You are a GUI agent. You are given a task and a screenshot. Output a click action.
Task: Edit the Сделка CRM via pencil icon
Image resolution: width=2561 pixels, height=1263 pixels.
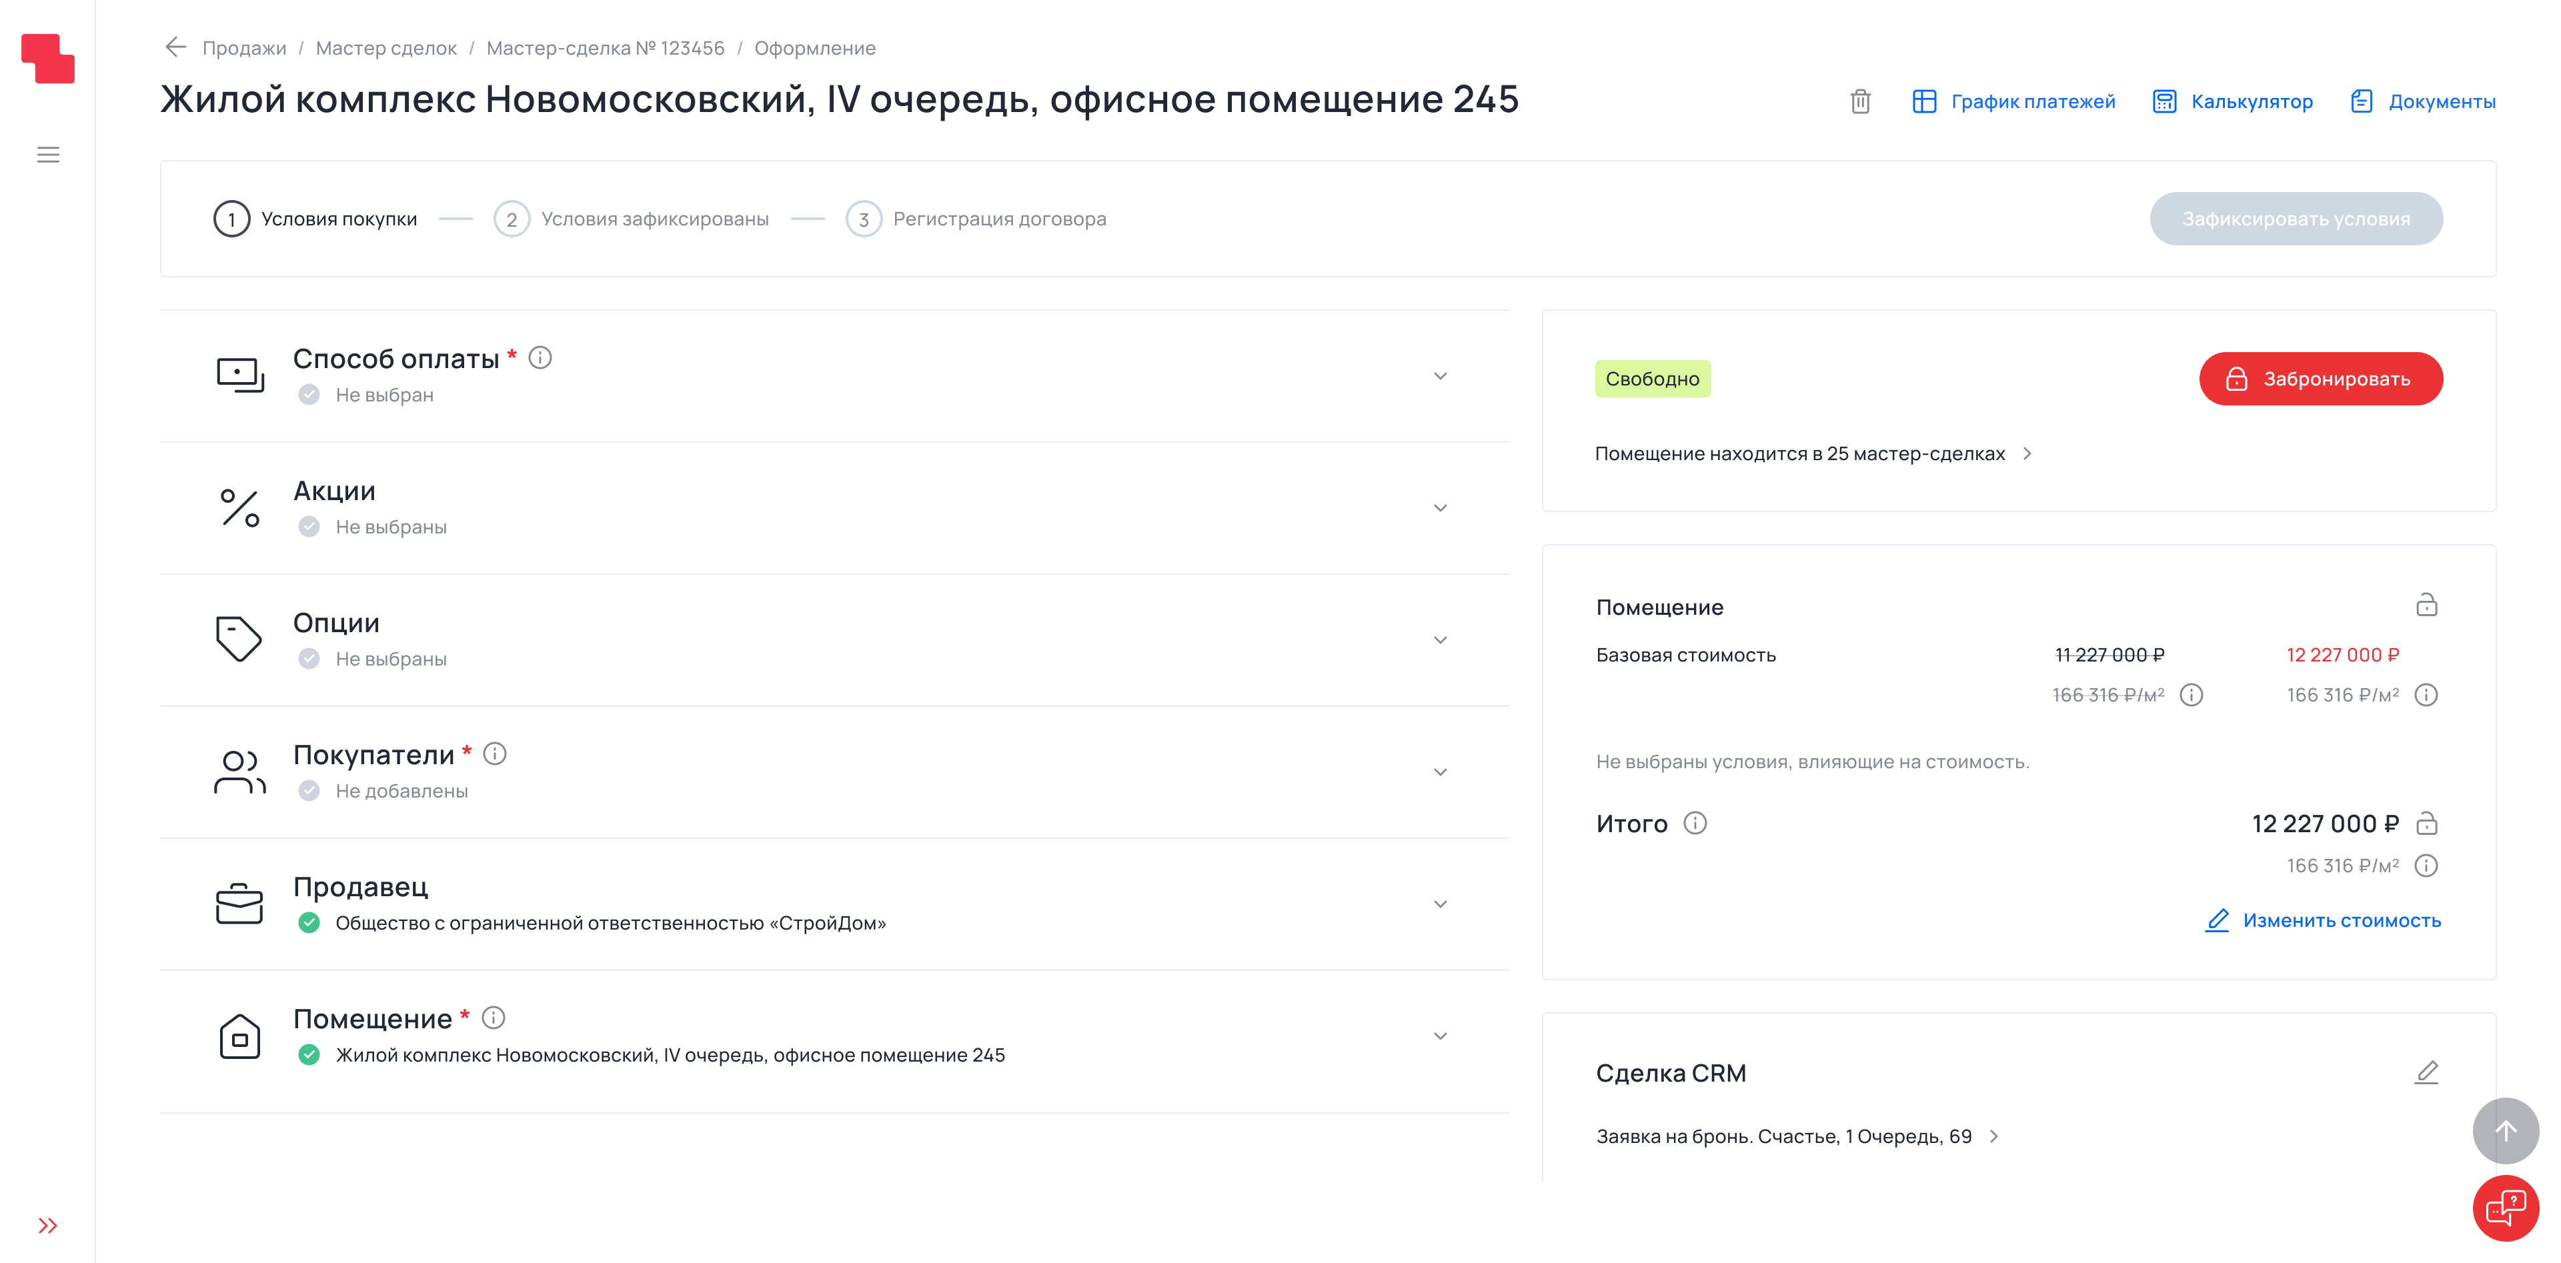pos(2426,1072)
